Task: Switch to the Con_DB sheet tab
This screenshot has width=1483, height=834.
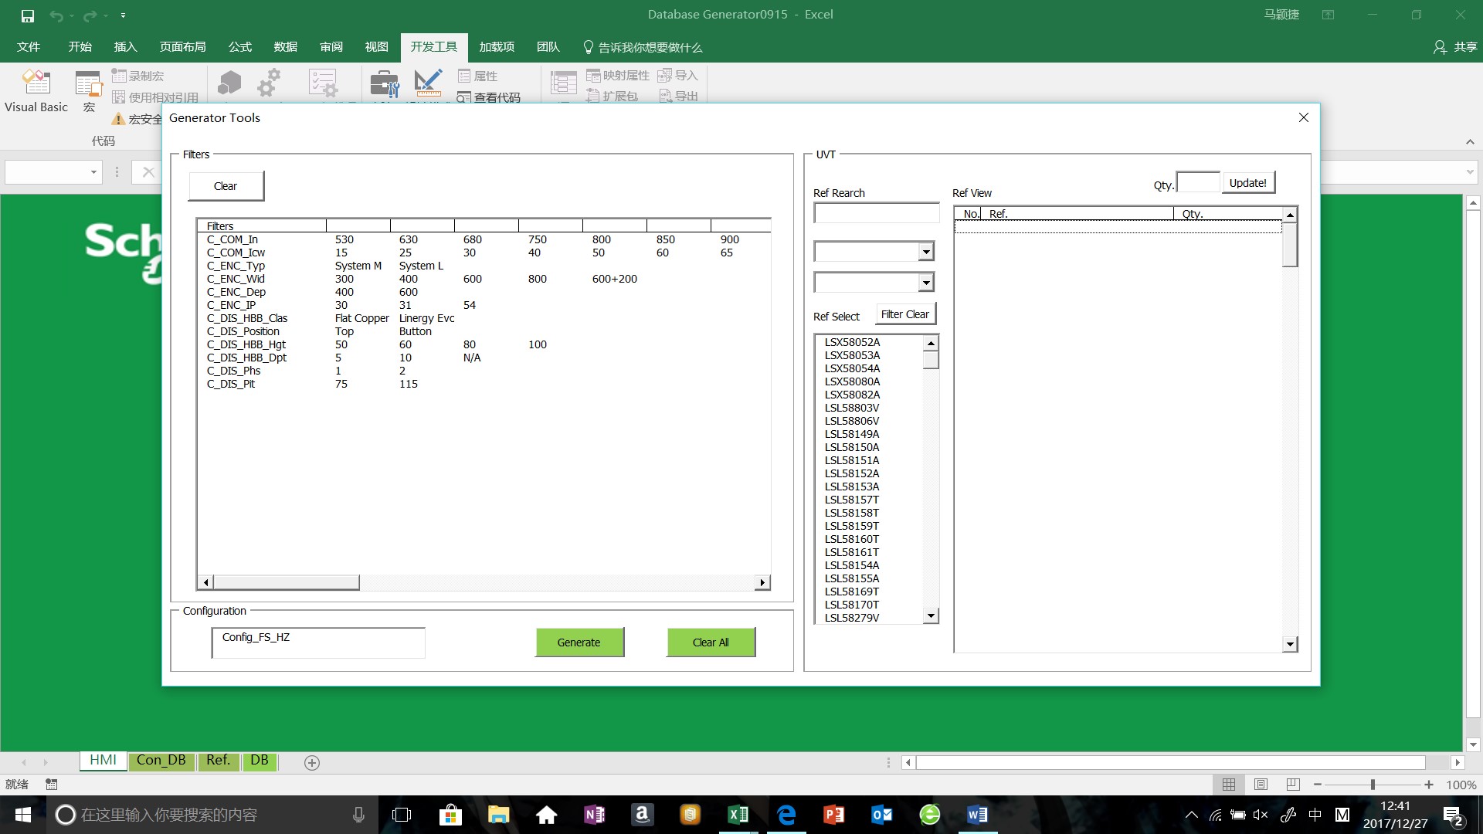Action: coord(161,761)
